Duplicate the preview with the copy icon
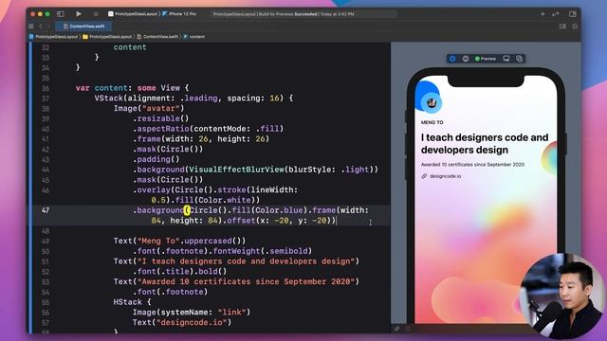 coord(520,59)
